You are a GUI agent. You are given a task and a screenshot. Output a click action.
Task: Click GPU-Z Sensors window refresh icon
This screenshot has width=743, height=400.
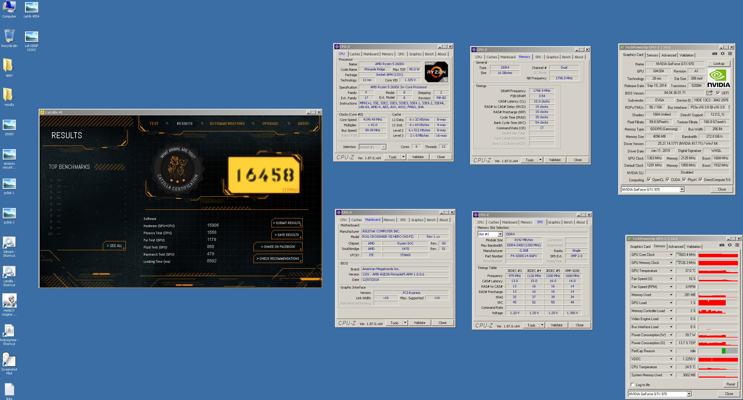(730, 245)
